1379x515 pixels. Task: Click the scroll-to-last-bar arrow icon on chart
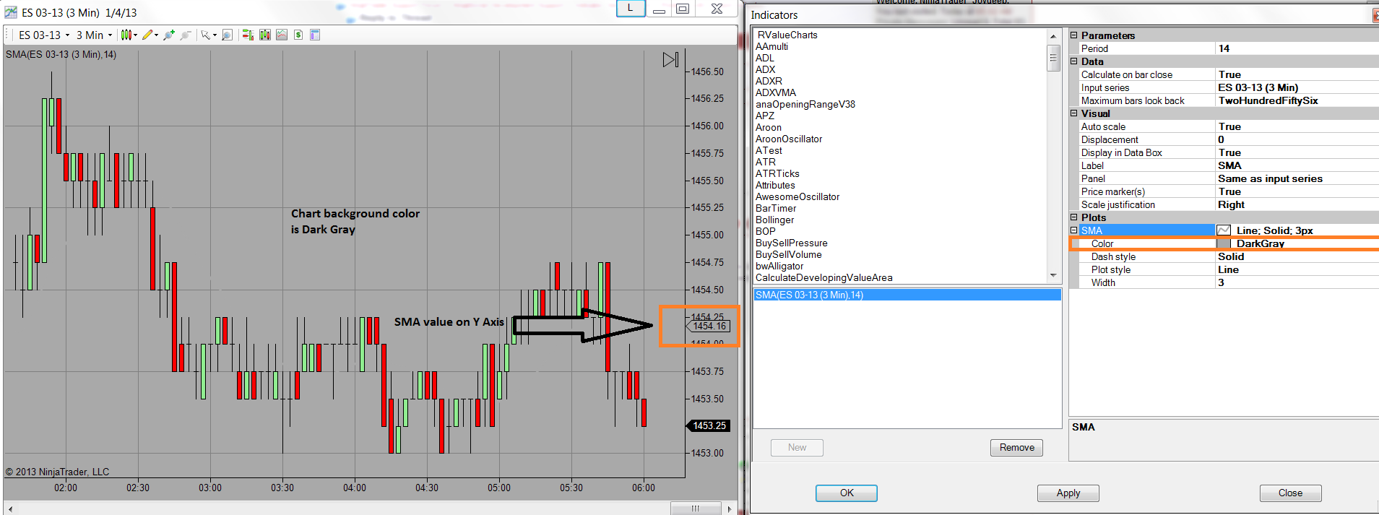(x=670, y=59)
